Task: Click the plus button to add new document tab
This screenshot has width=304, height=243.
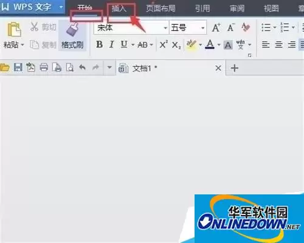Action: 235,68
